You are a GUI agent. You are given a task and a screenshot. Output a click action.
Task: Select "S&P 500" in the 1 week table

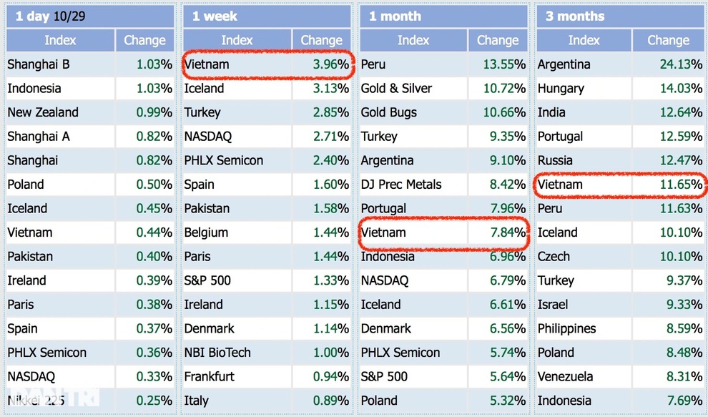(207, 280)
